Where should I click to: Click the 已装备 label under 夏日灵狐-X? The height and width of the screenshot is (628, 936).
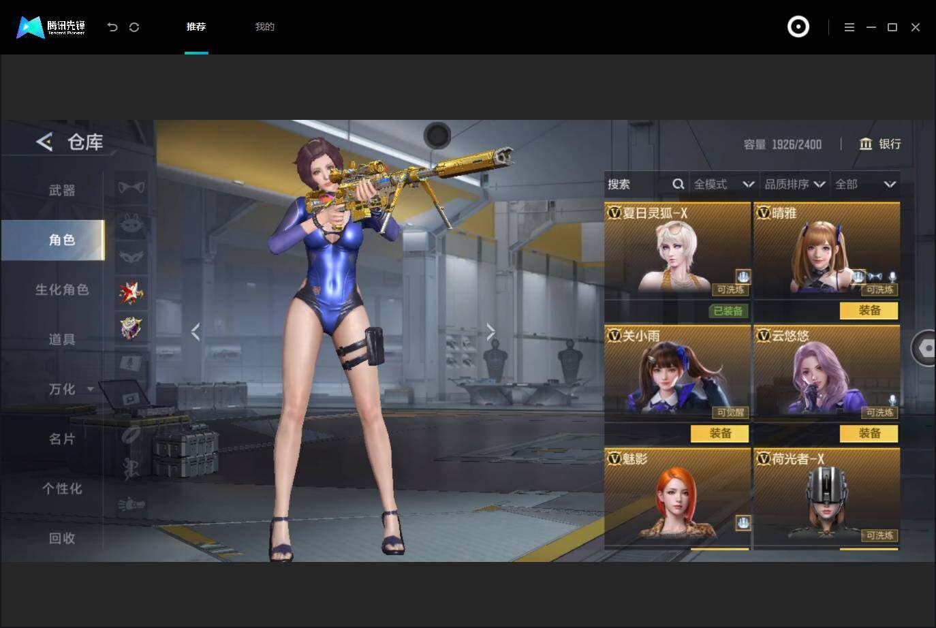(x=728, y=311)
